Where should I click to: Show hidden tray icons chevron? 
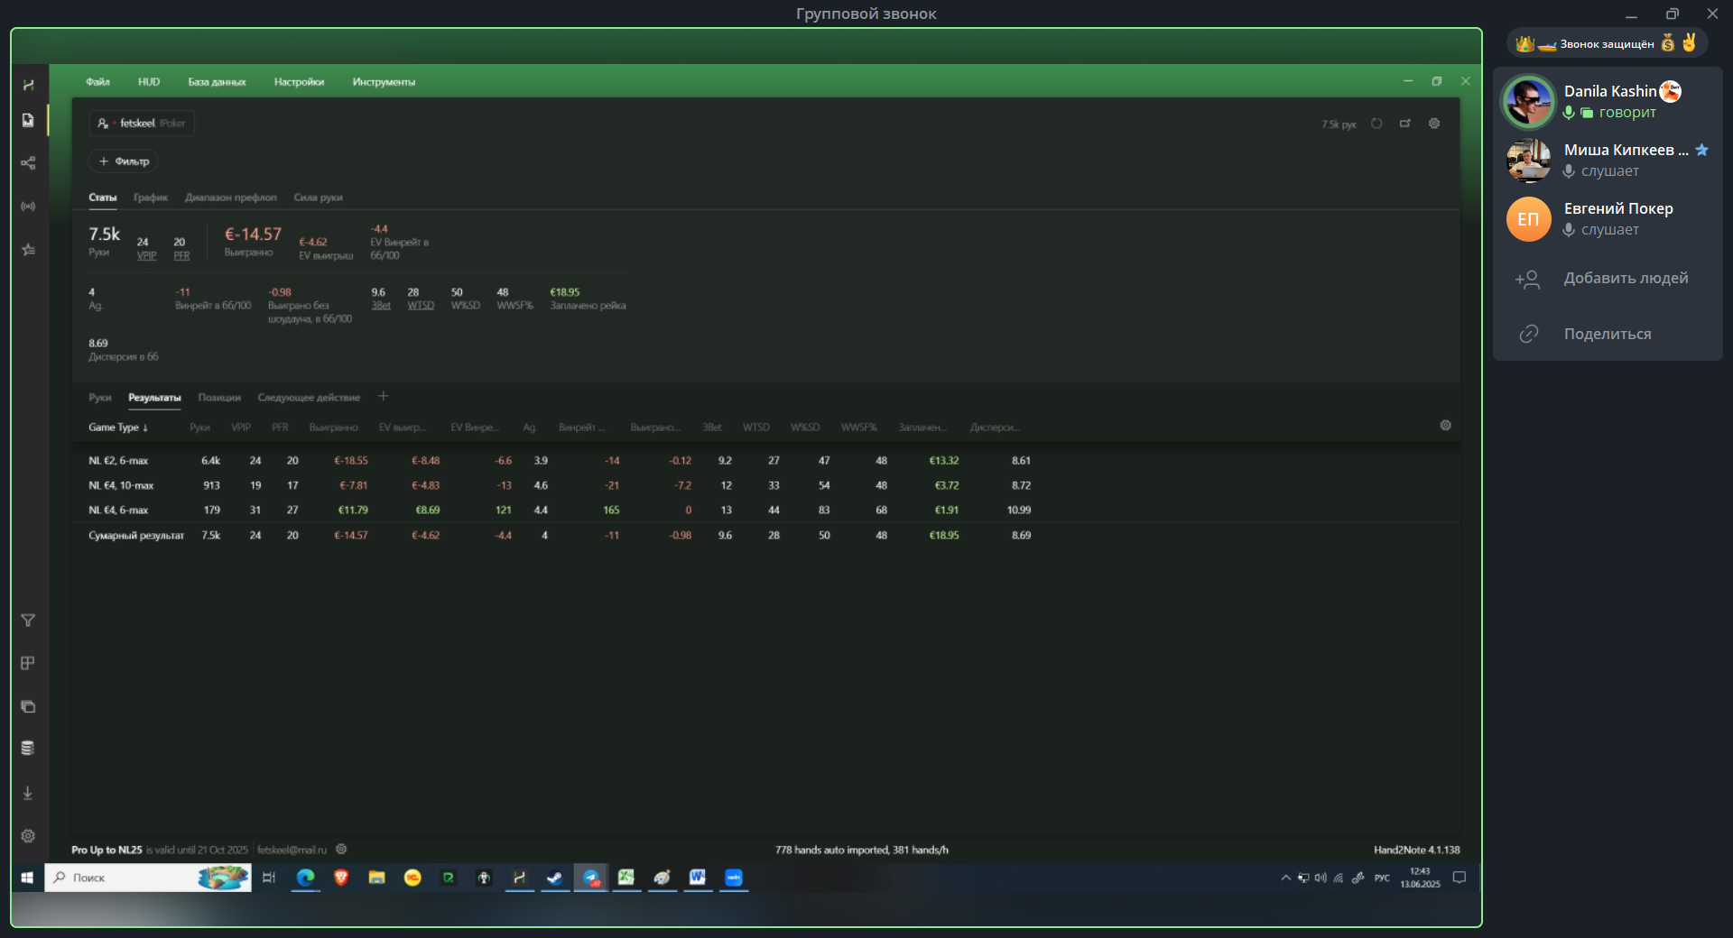(1285, 878)
